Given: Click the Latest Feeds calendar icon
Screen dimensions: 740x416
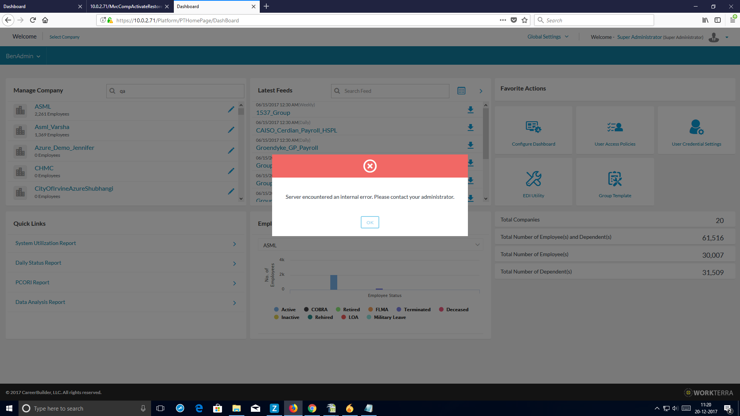Looking at the screenshot, I should (461, 91).
